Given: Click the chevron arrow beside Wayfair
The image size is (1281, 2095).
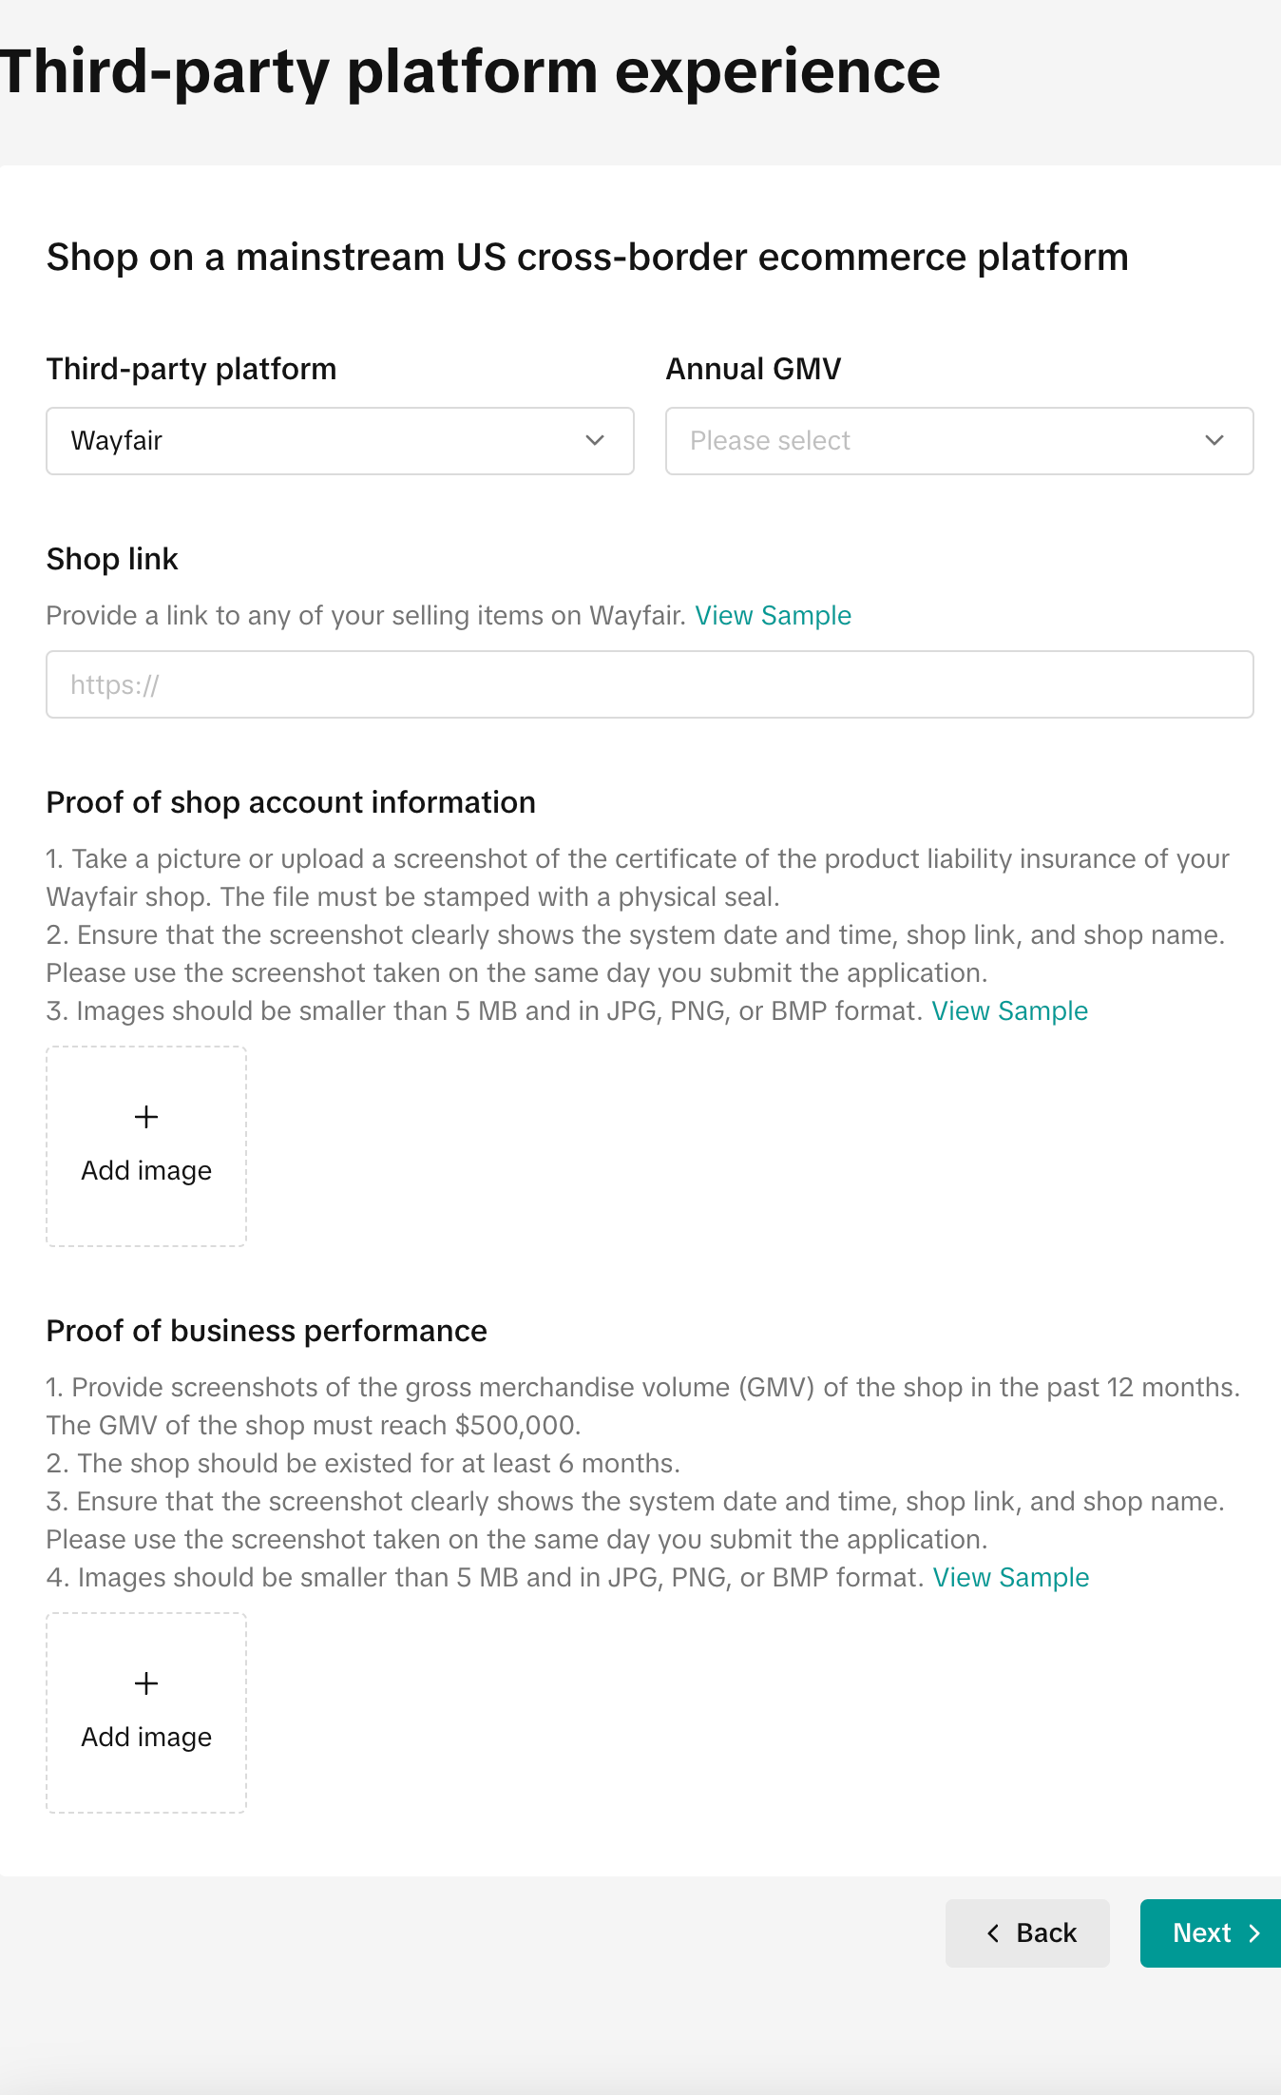Looking at the screenshot, I should pos(595,440).
